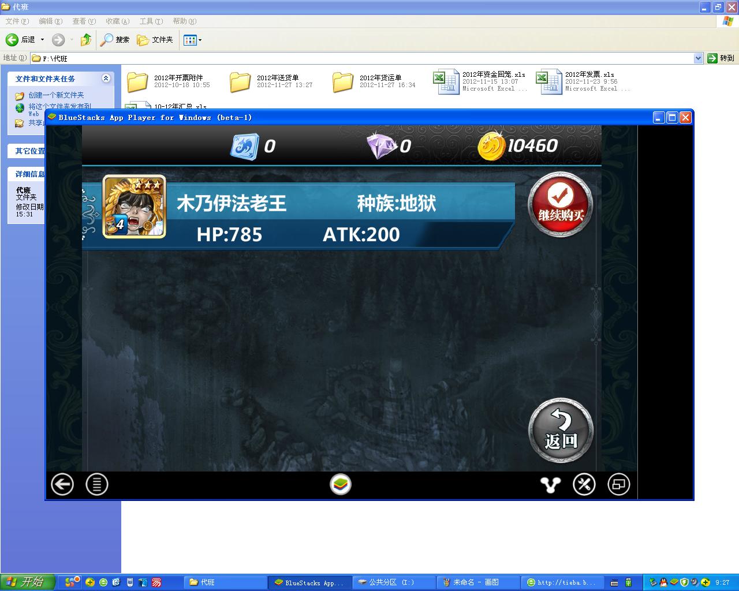Viewport: 739px width, 591px height.
Task: Click the ATK:200 stat text
Action: tap(361, 234)
